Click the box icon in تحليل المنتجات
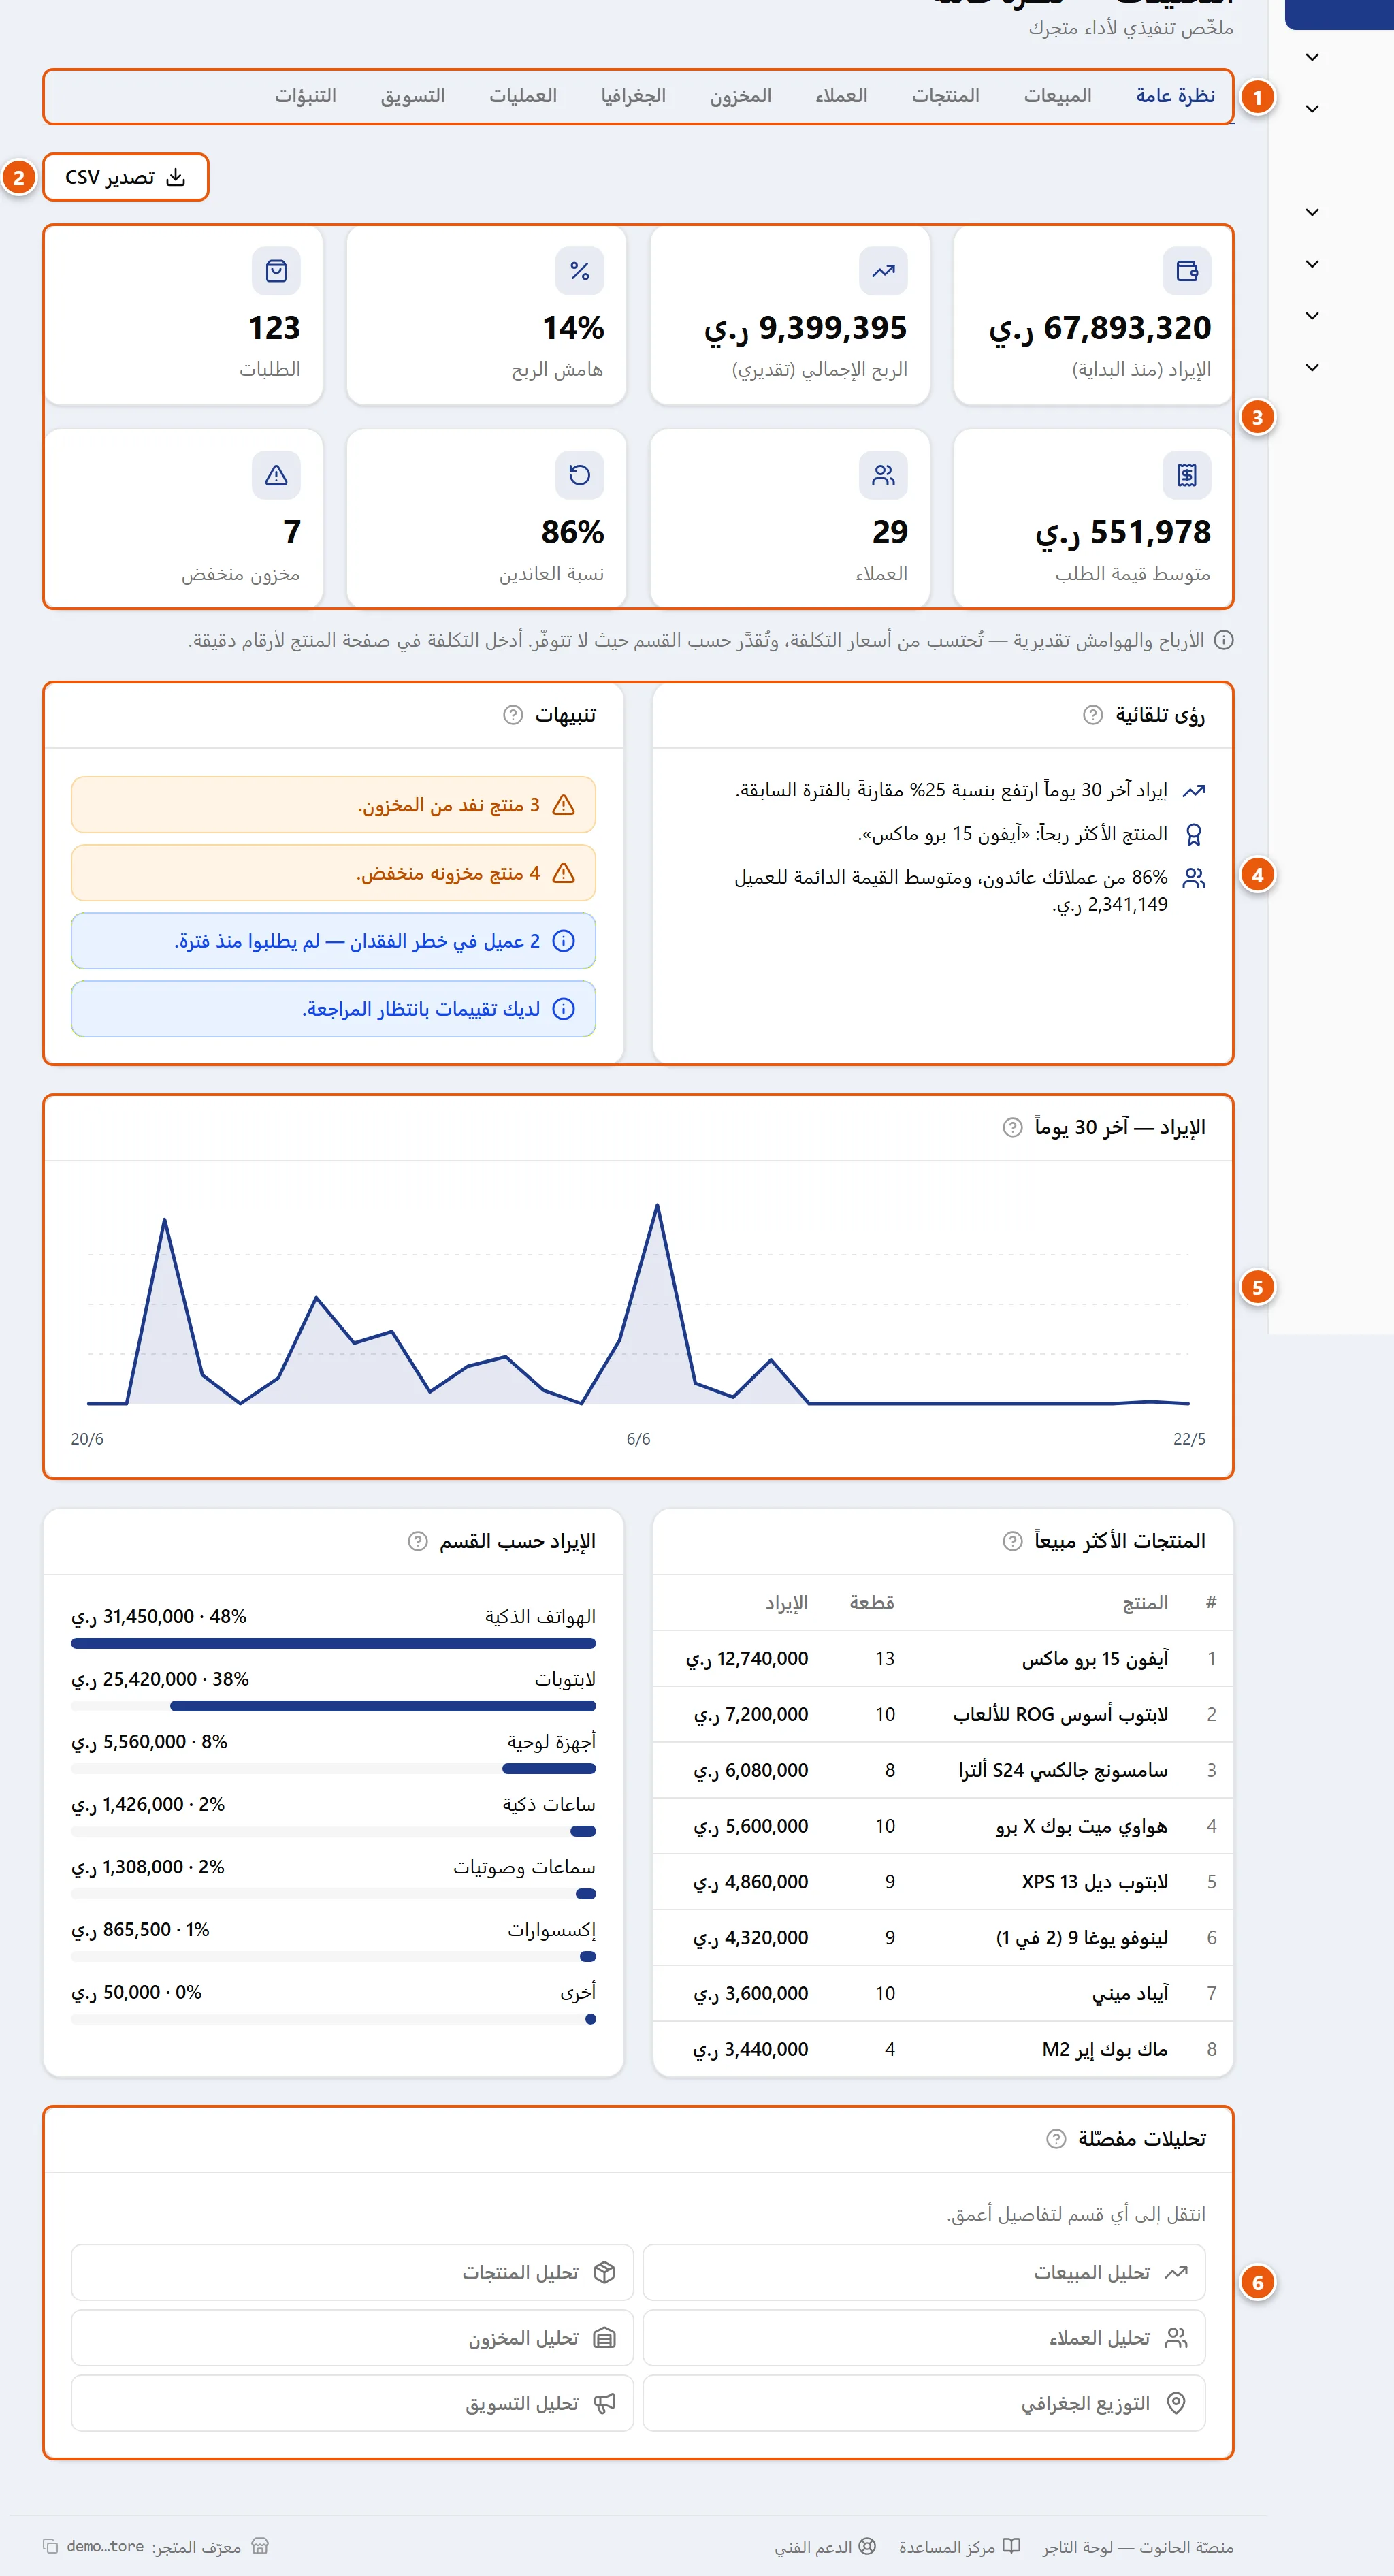The width and height of the screenshot is (1394, 2576). click(604, 2273)
